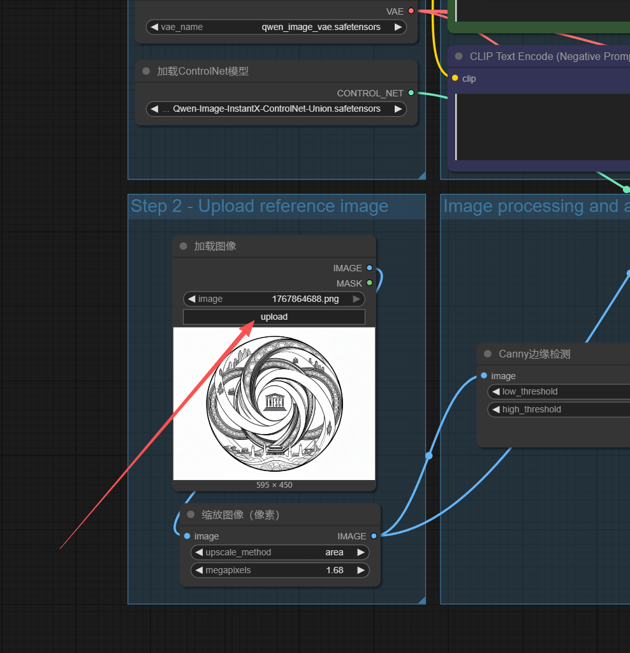Click the low_threshold field in Canny node
The image size is (630, 653).
point(559,392)
